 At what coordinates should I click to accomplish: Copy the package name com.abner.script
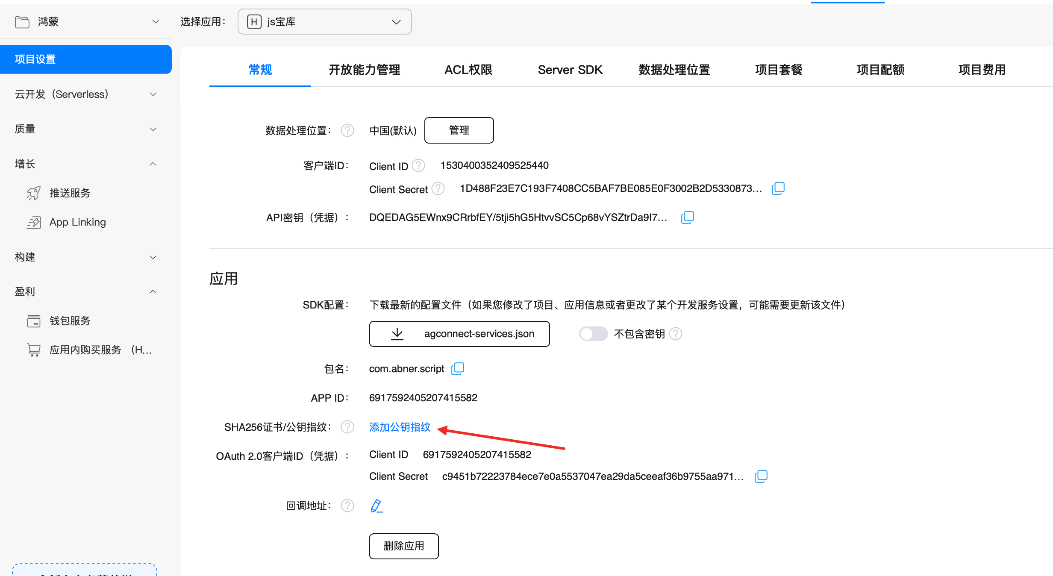(x=458, y=368)
